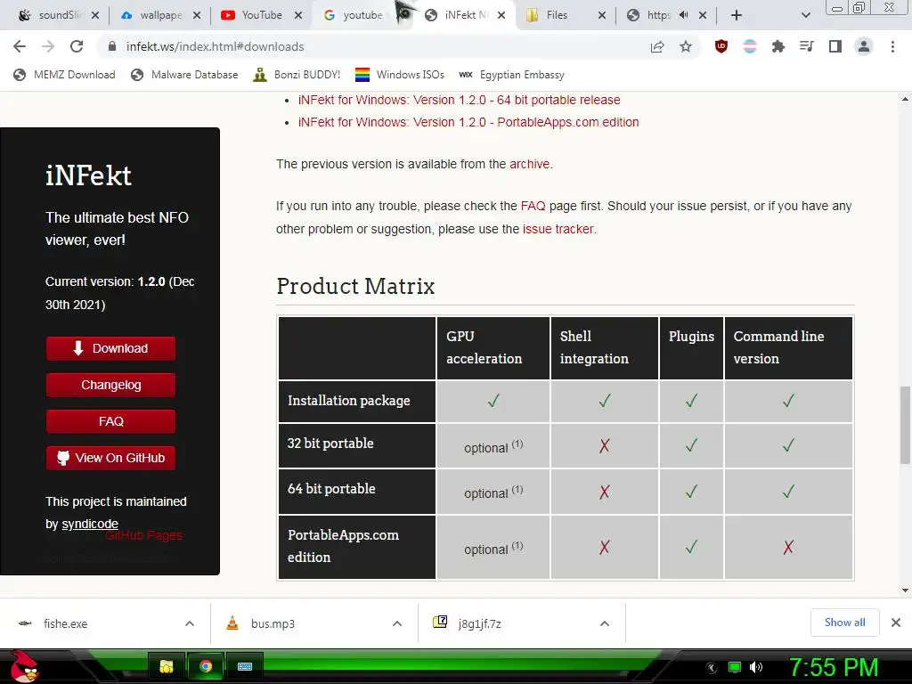912x684 pixels.
Task: Open the on-screen keyboard taskbar icon
Action: pos(244,666)
